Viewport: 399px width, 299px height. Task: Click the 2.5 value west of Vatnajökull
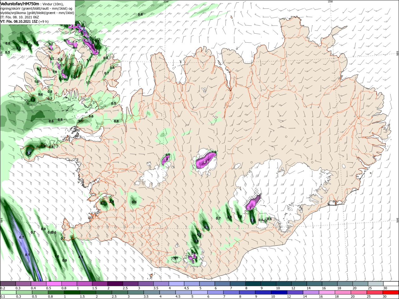(229, 217)
